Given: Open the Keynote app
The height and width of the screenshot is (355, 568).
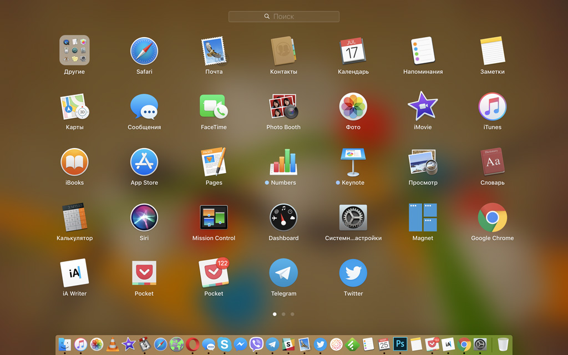Looking at the screenshot, I should click(x=353, y=162).
